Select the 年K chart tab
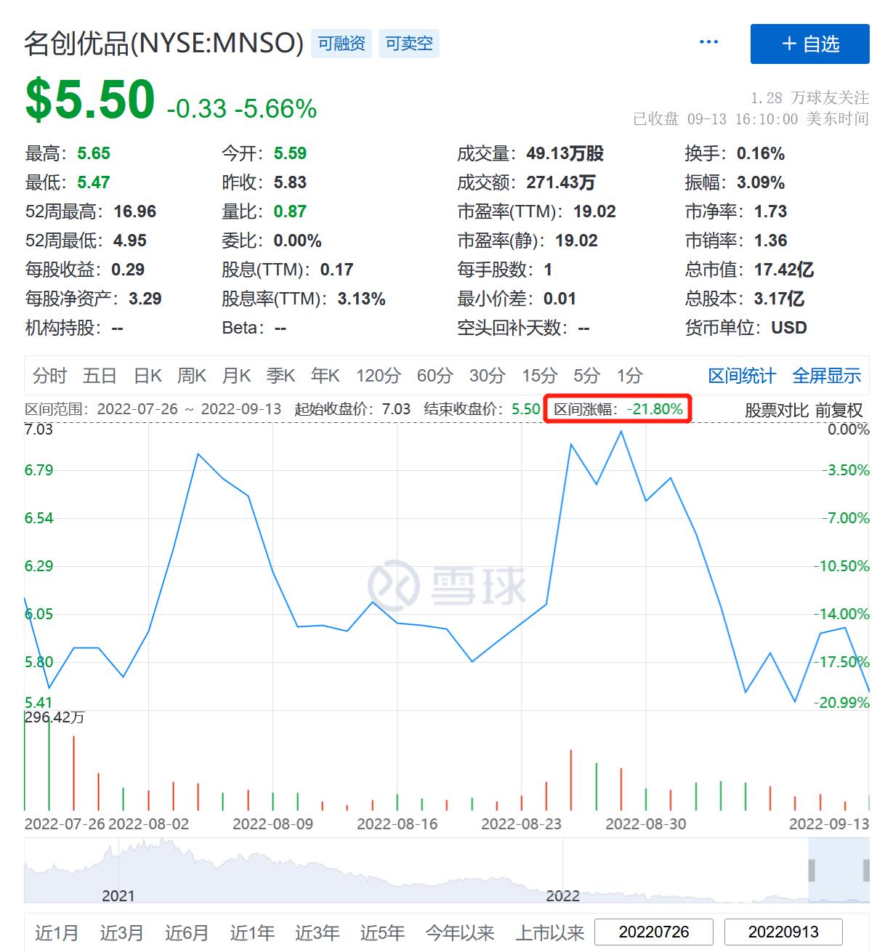 coord(325,376)
